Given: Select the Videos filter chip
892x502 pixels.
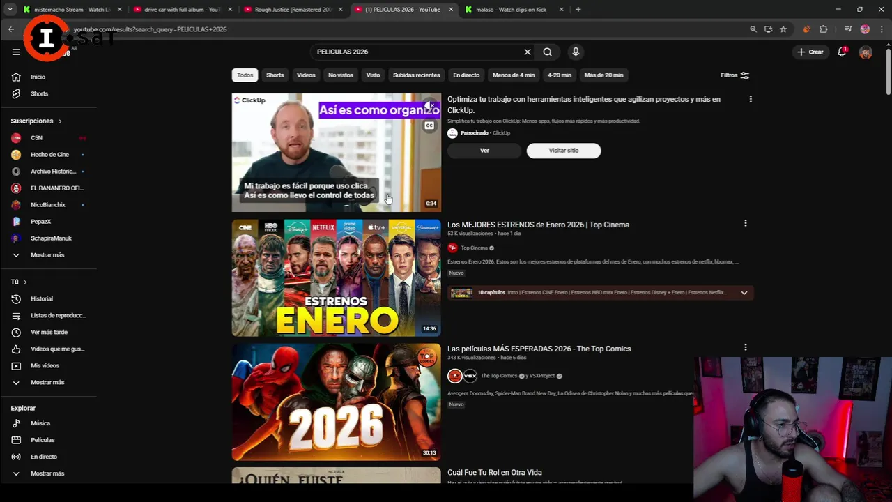Looking at the screenshot, I should click(x=306, y=75).
